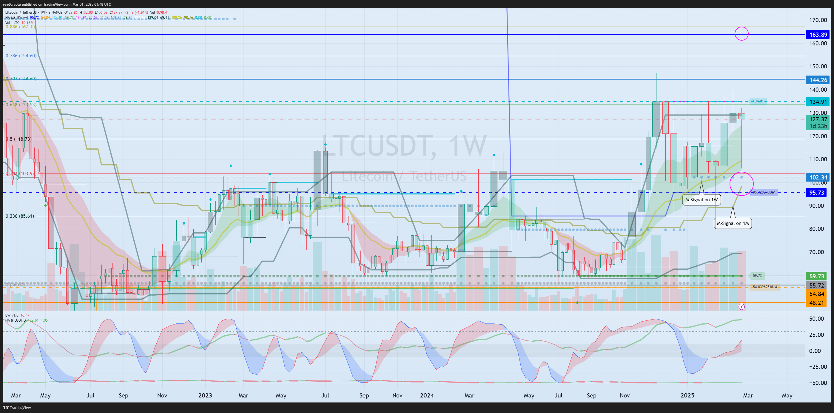Viewport: 834px width, 413px height.
Task: Select the 0.5 (118.73) Fibonacci label
Action: point(19,139)
